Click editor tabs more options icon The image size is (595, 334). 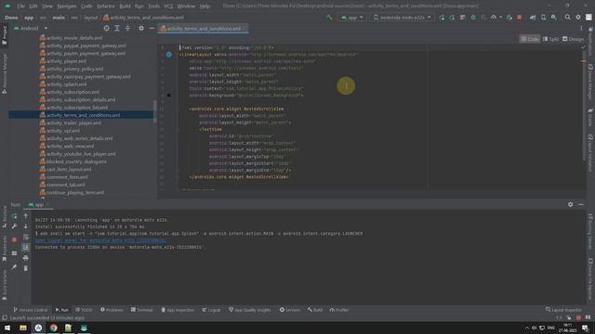tap(581, 29)
